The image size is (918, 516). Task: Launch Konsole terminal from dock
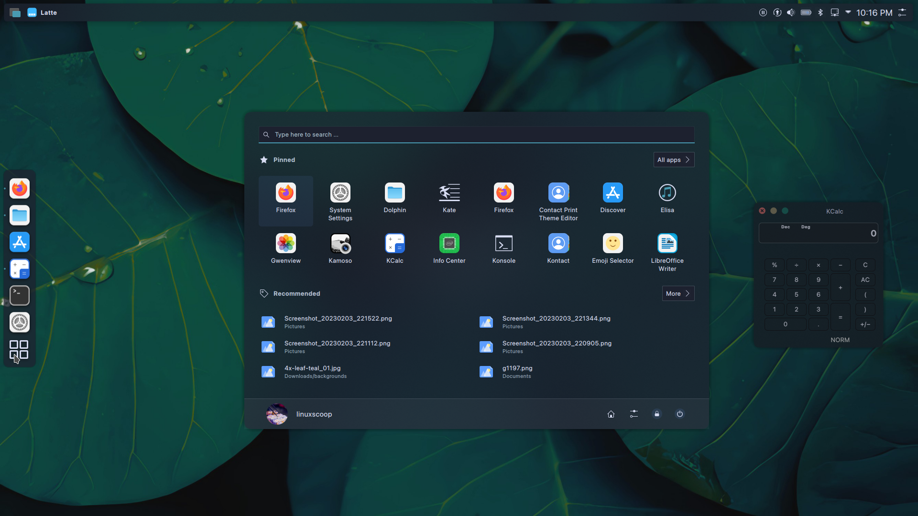point(20,296)
